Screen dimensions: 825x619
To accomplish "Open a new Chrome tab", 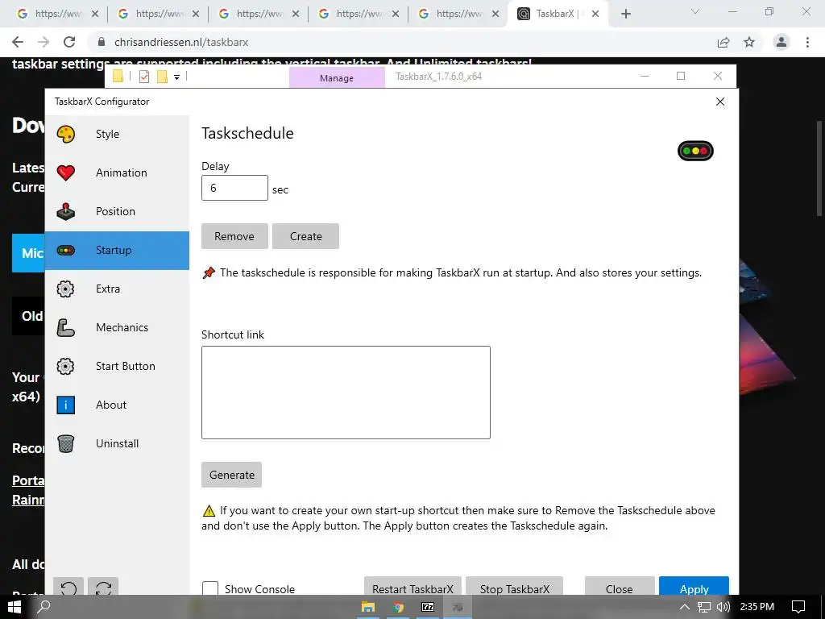I will 625,14.
